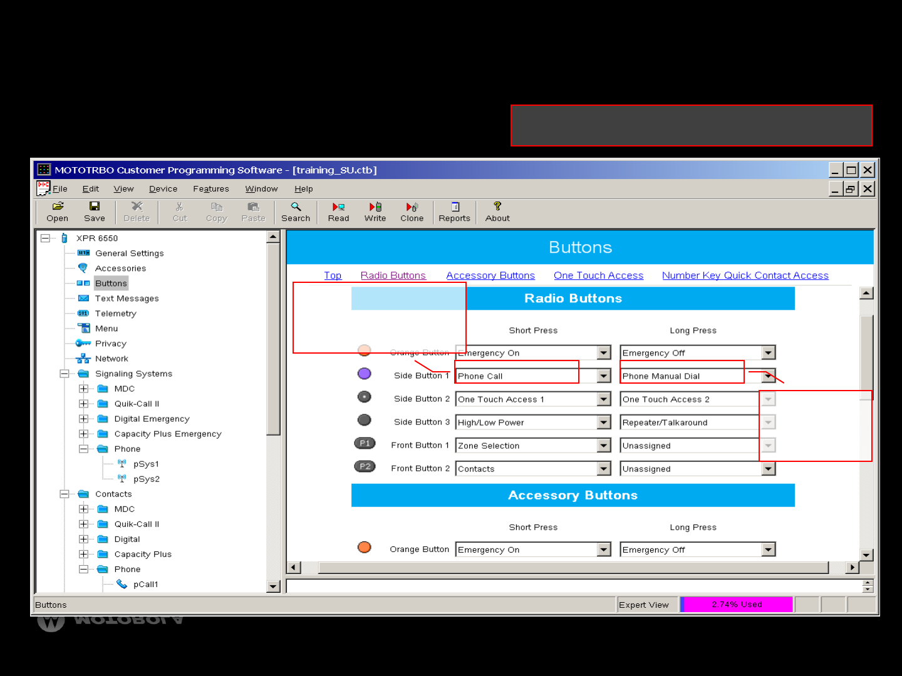Collapse the Signaling Systems node
Image resolution: width=902 pixels, height=676 pixels.
click(64, 374)
